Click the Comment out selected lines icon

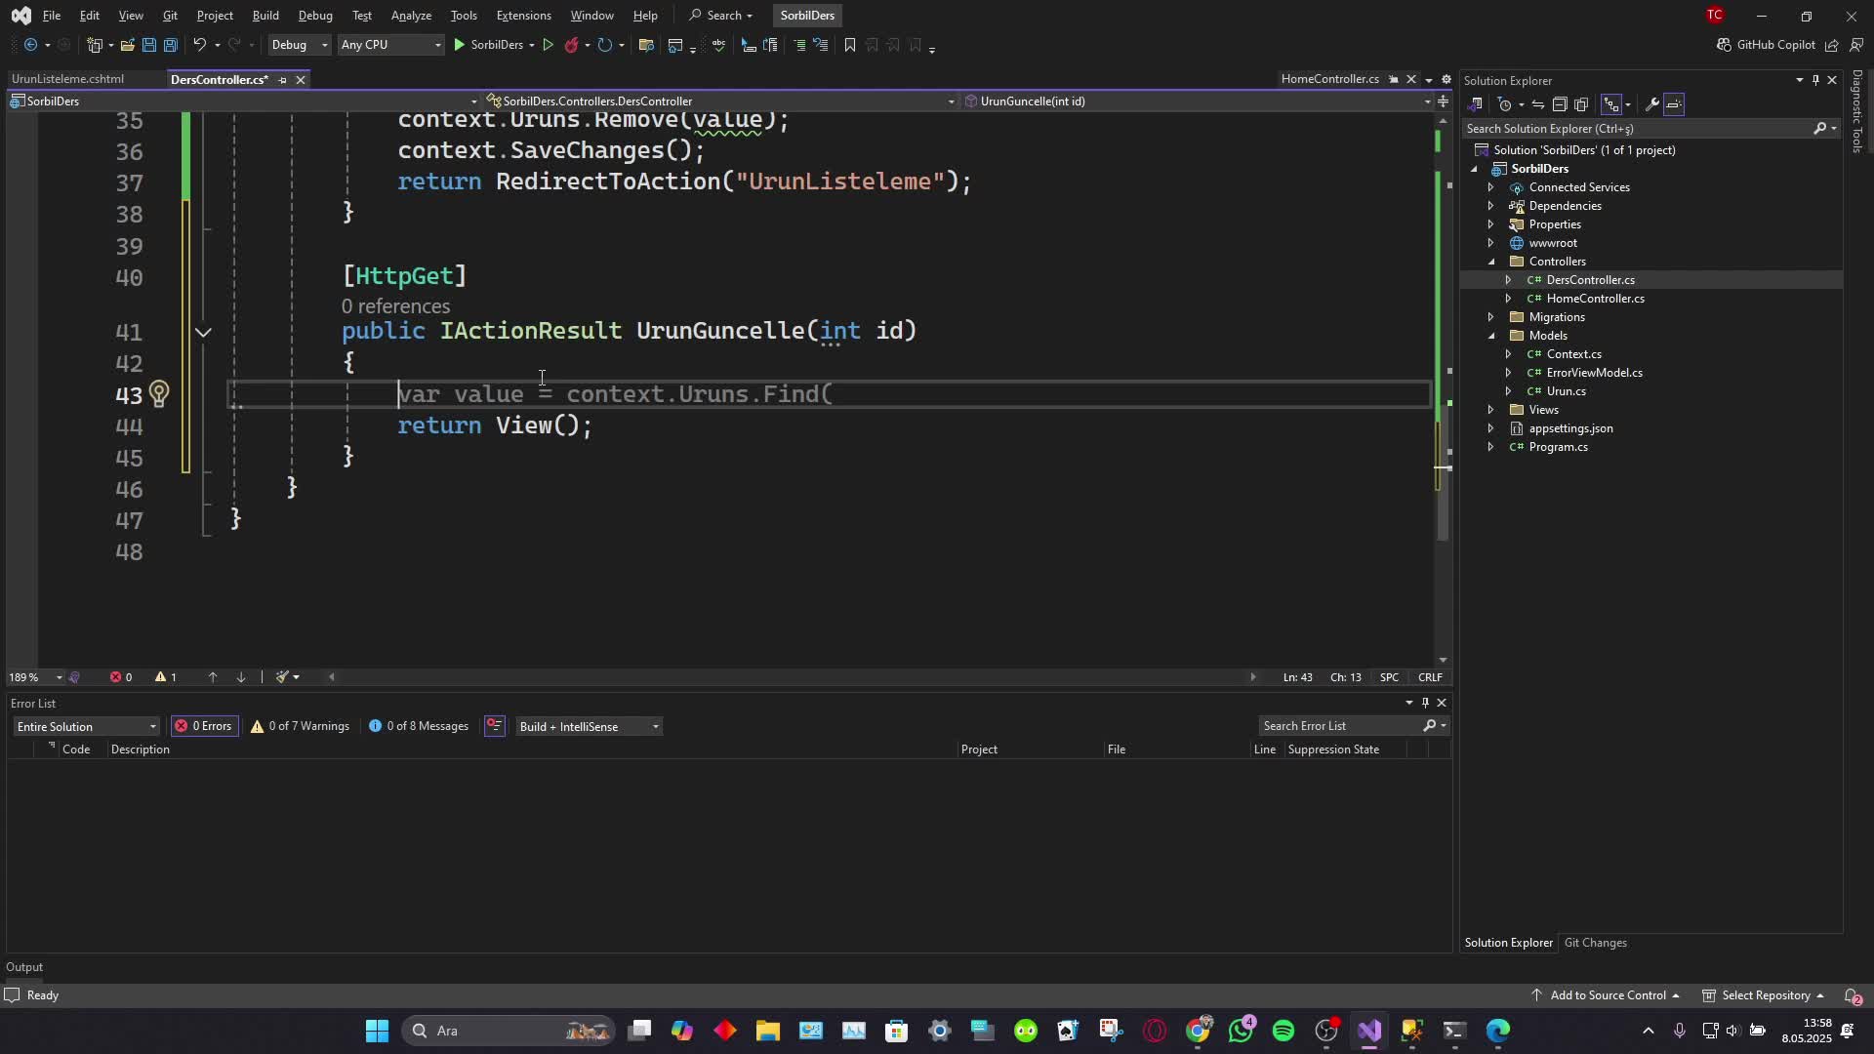(x=798, y=45)
